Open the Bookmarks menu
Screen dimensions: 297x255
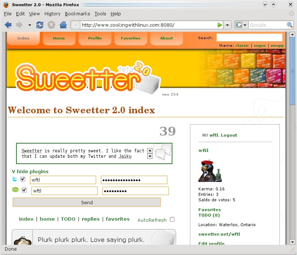click(x=77, y=14)
